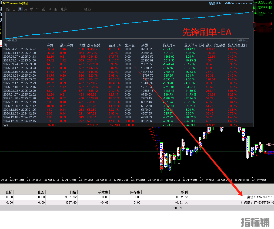Image resolution: width=274 pixels, height=229 pixels.
Task: Click the deposit value 3000.00 in 2024.12.09 row
Action: pos(130,121)
